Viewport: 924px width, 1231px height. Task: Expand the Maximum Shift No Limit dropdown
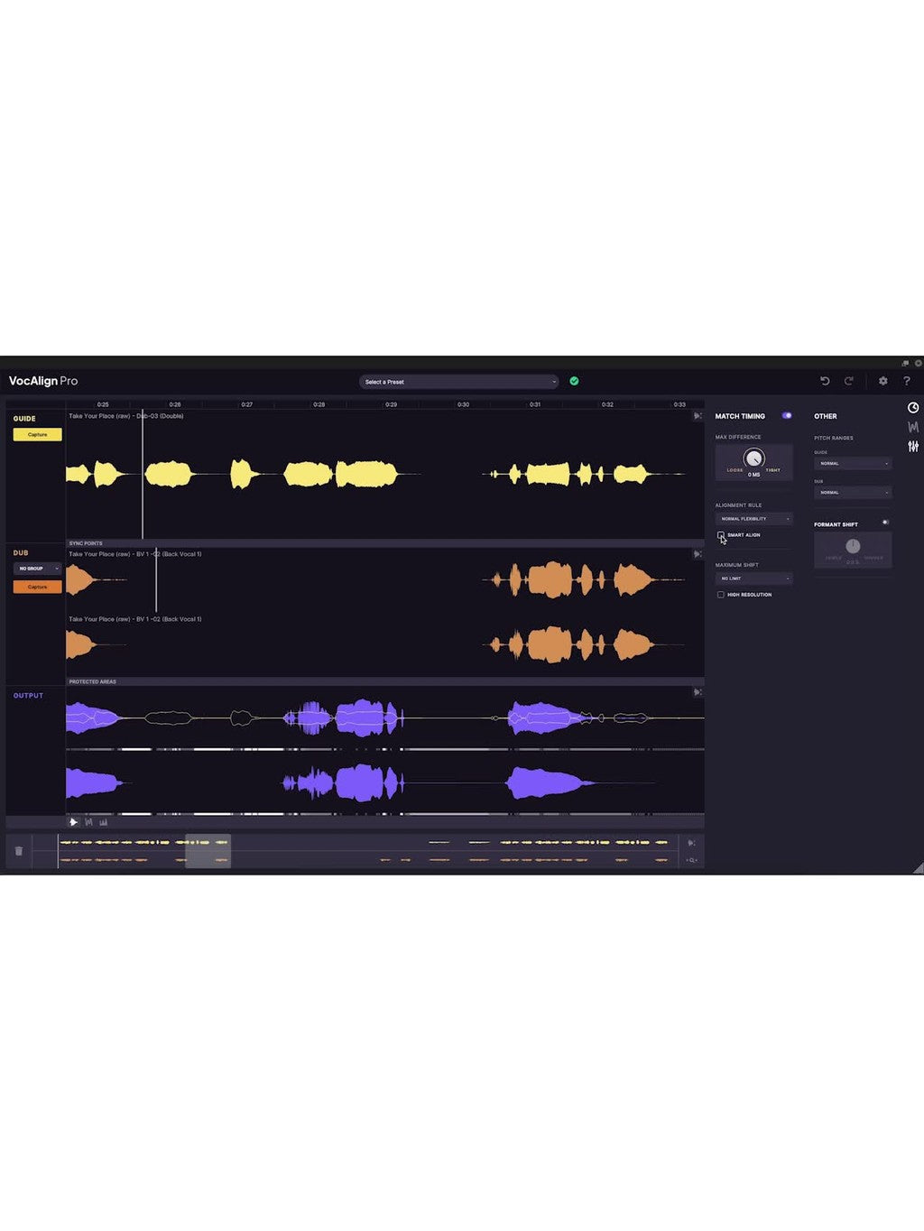point(753,578)
